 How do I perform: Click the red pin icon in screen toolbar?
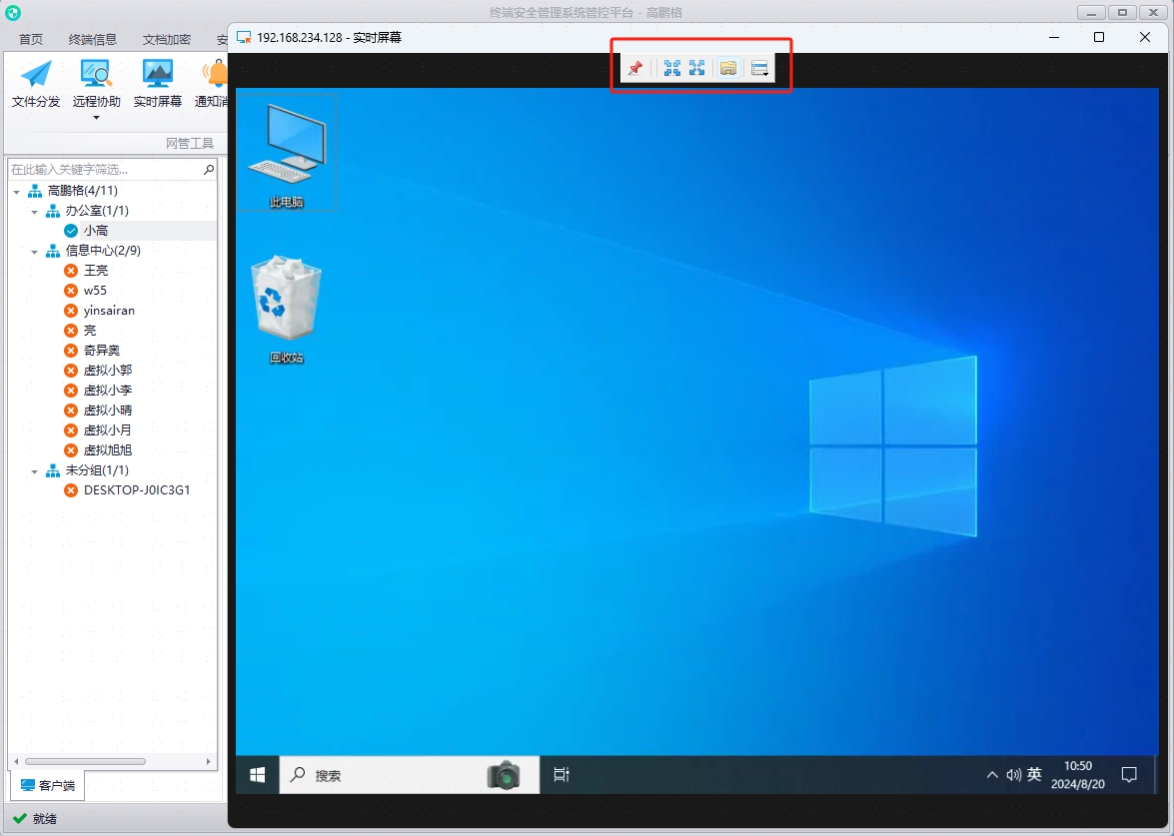(x=635, y=68)
